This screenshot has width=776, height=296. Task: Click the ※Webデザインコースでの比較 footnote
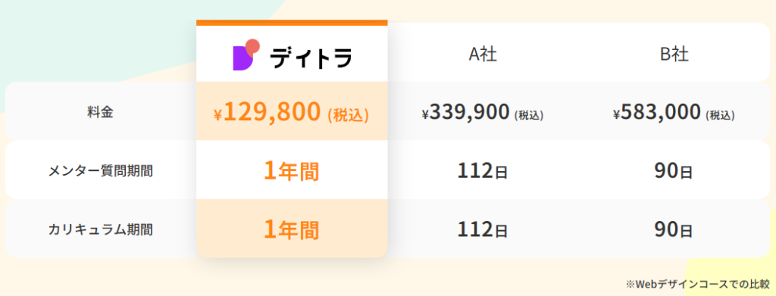coord(698,284)
